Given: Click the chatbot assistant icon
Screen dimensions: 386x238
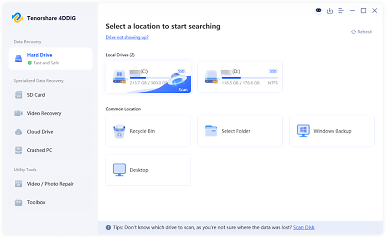Looking at the screenshot, I should click(318, 11).
